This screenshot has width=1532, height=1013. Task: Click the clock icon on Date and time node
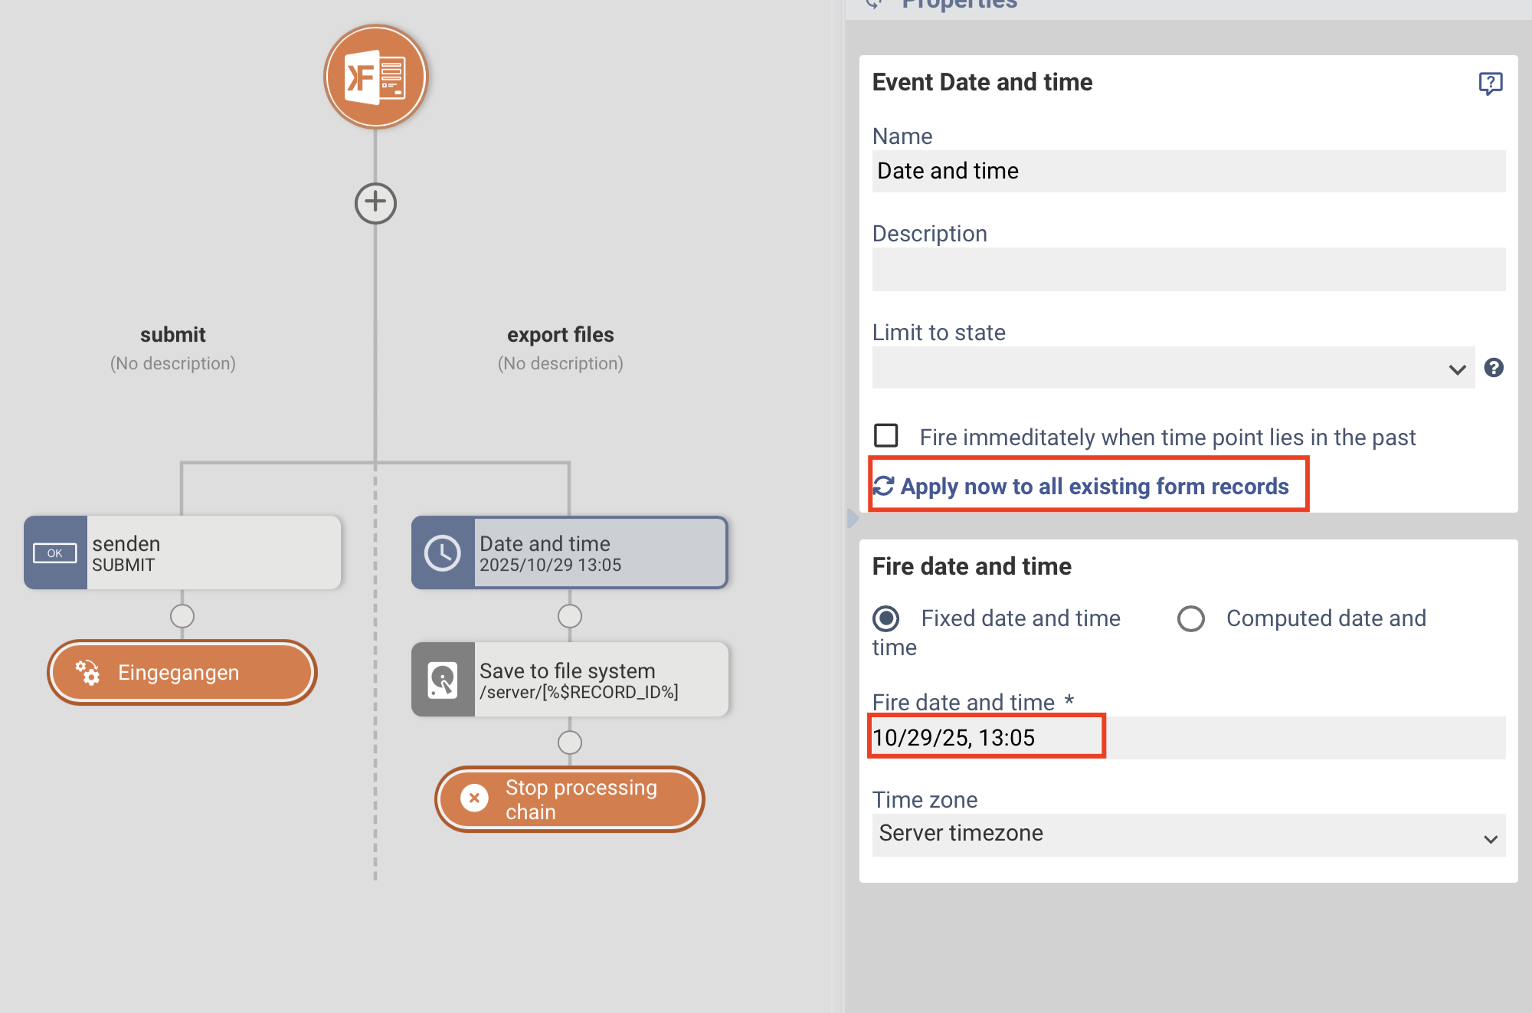[443, 552]
